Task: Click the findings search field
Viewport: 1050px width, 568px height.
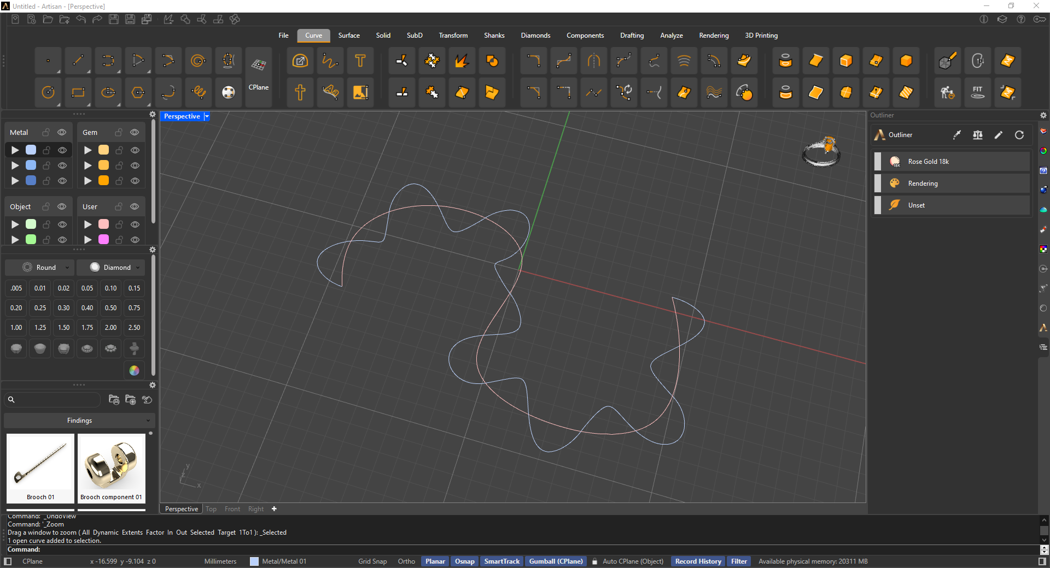Action: pyautogui.click(x=54, y=400)
